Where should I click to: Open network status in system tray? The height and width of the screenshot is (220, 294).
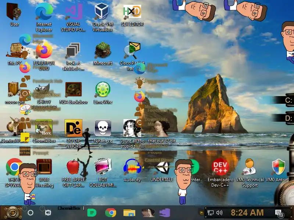point(210,213)
